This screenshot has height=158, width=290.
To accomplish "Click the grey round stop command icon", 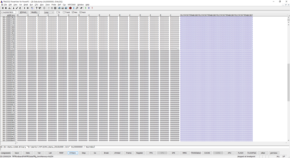I will click(44, 8).
